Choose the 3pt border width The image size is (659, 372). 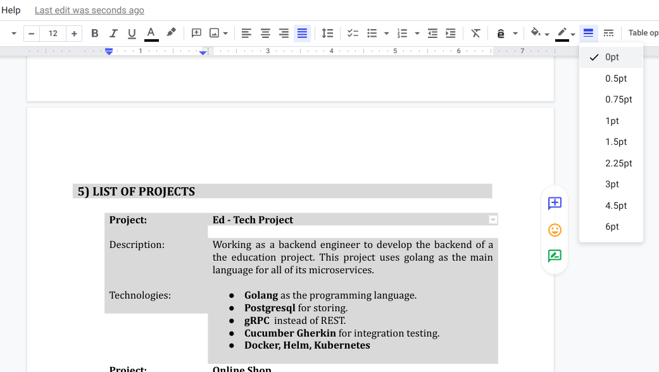pos(612,184)
